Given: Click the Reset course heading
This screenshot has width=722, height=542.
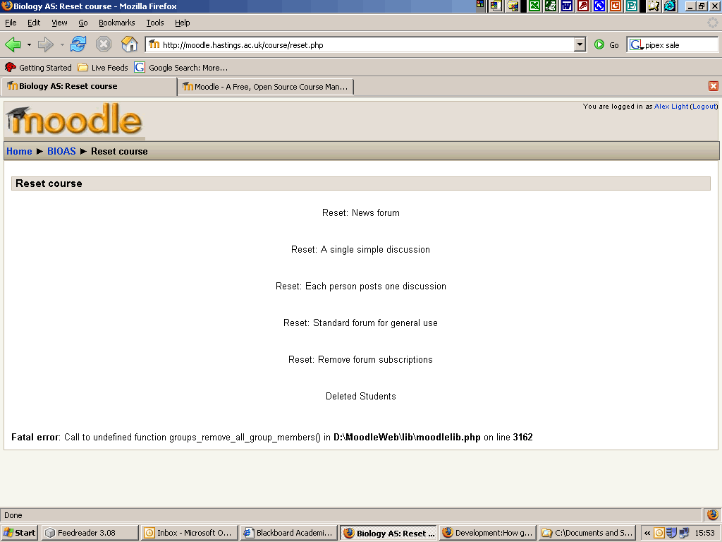Looking at the screenshot, I should [x=49, y=183].
